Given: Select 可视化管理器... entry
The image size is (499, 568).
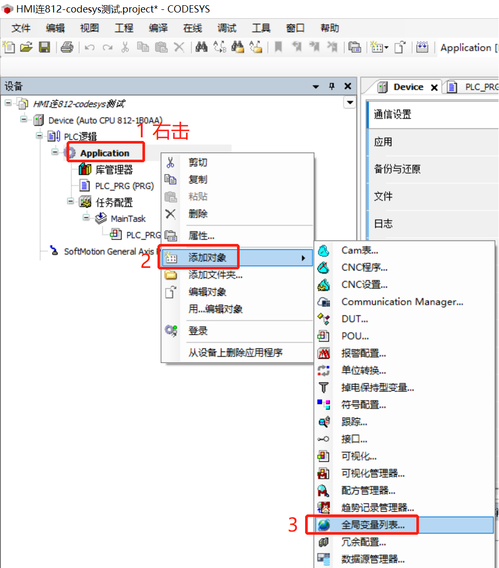Looking at the screenshot, I should (404, 473).
